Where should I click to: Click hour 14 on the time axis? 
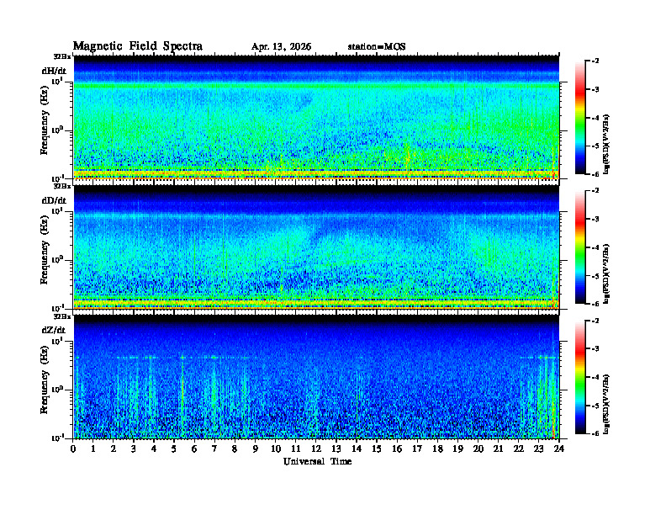coord(357,449)
